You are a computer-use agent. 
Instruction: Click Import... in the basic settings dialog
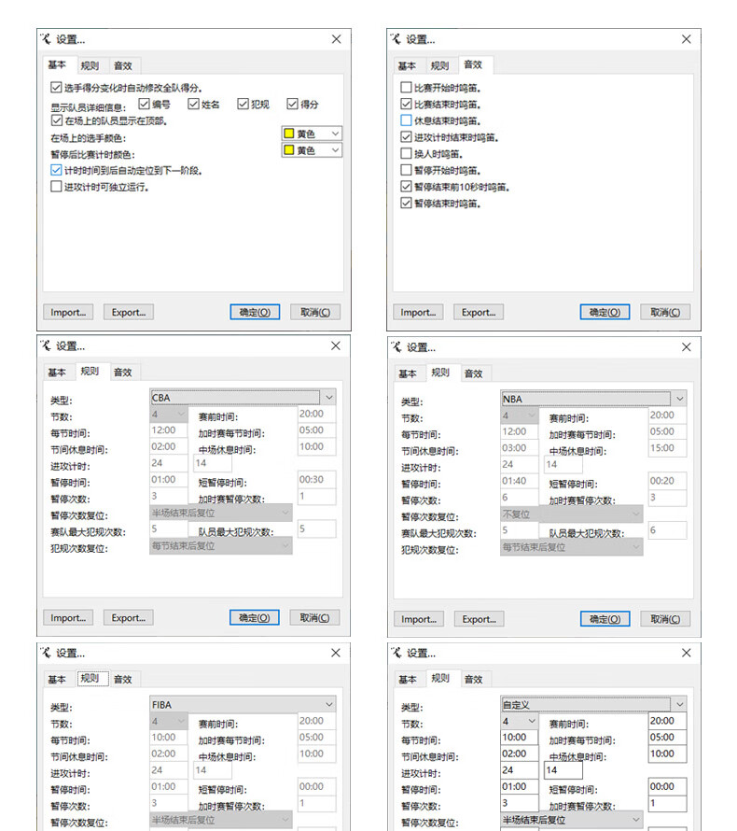68,312
